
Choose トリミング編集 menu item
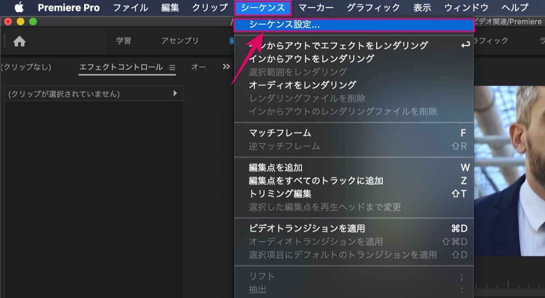point(354,194)
